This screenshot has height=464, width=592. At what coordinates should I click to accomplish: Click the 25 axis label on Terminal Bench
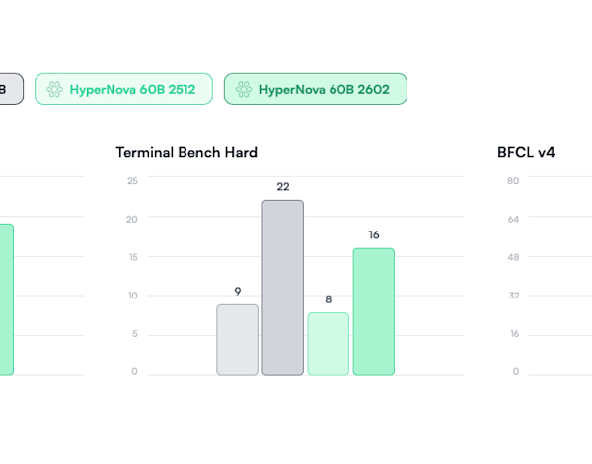click(132, 181)
